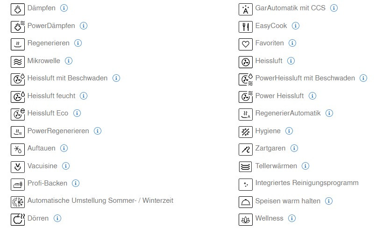390x229 pixels.
Task: Click the Heissluft Eco fan icon
Action: pyautogui.click(x=18, y=114)
